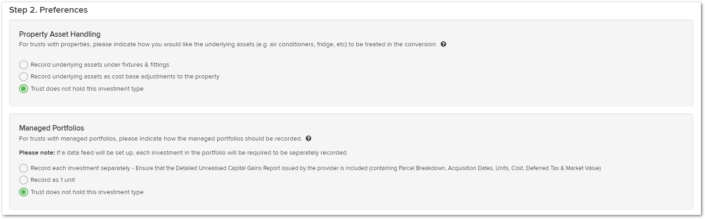Viewport: 705px width, 219px height.
Task: Open help icon for Property Asset Handling
Action: point(444,44)
